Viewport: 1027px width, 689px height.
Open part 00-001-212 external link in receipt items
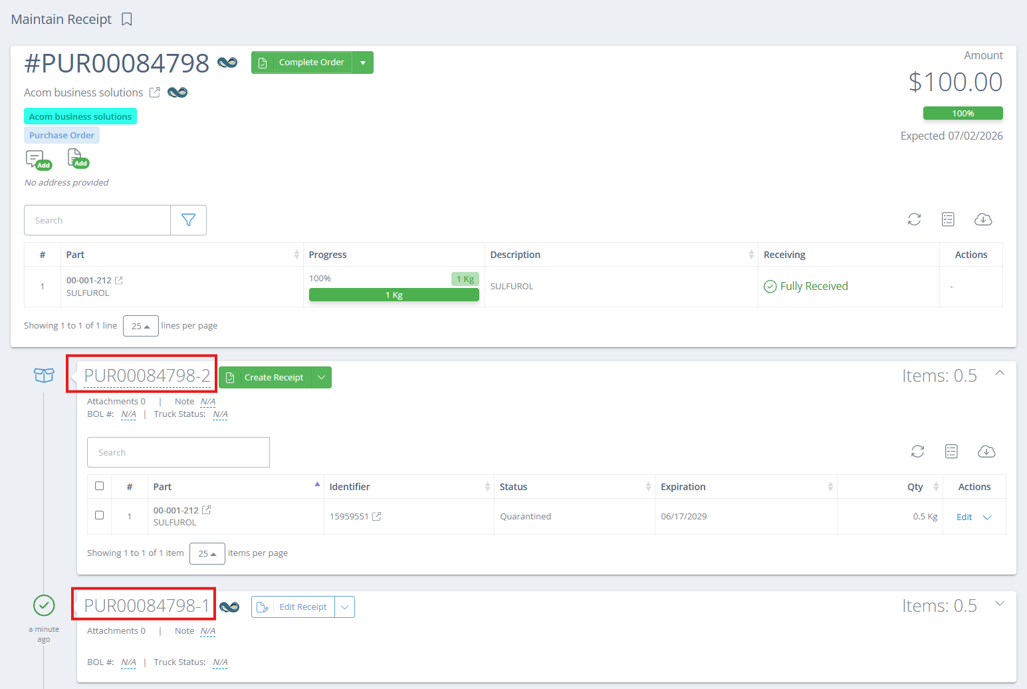pos(207,510)
